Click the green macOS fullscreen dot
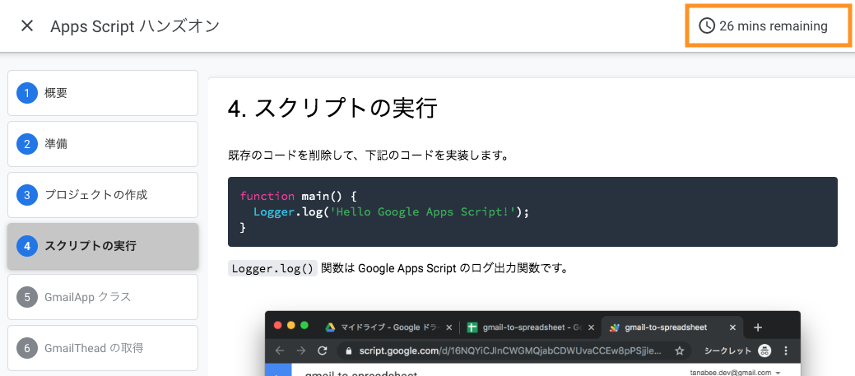855x376 pixels. 304,326
